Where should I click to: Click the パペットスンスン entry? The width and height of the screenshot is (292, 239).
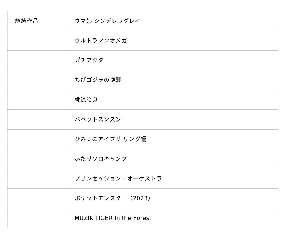(98, 119)
